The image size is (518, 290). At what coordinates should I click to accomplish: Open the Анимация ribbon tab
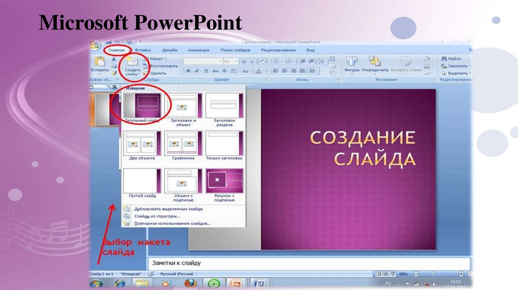pyautogui.click(x=198, y=50)
